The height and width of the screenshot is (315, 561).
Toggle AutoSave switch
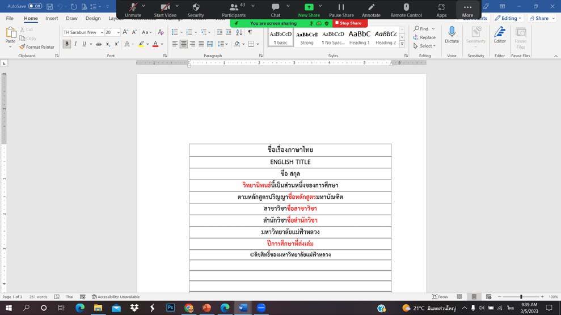click(x=35, y=6)
